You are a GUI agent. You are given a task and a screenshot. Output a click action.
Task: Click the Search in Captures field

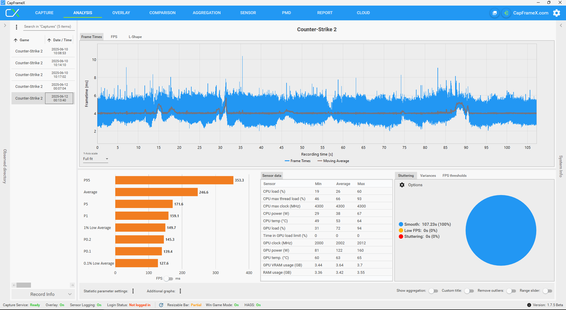(49, 27)
